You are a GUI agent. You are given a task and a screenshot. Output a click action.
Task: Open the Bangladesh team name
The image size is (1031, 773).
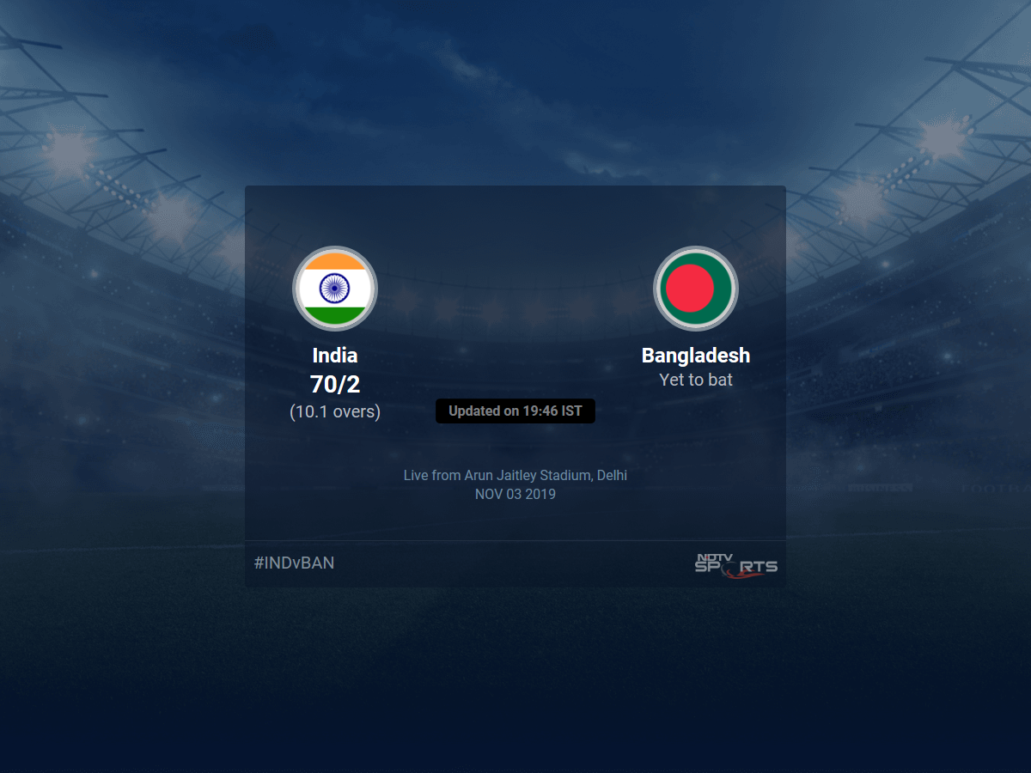click(696, 356)
